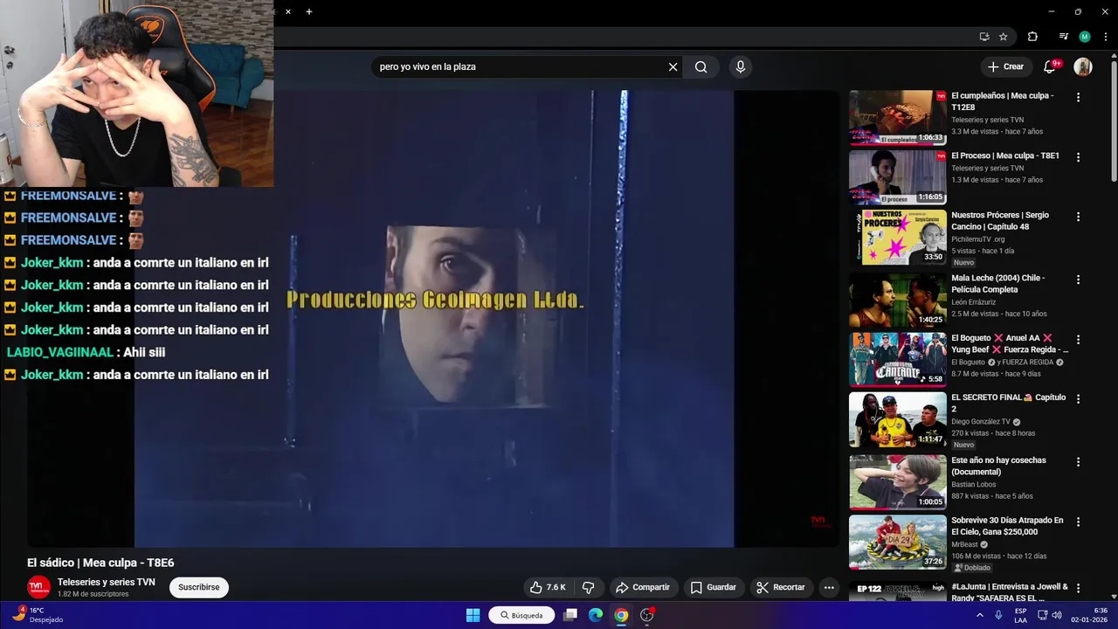Clear the YouTube search box text
The height and width of the screenshot is (629, 1118).
click(x=673, y=66)
